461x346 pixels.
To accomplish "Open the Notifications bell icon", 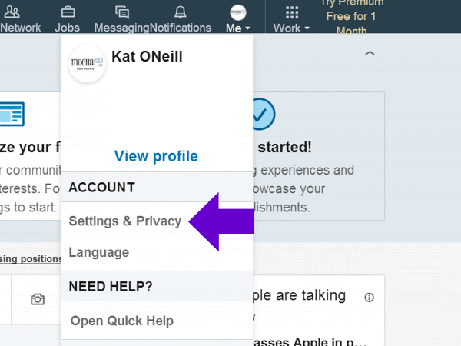I will 181,12.
